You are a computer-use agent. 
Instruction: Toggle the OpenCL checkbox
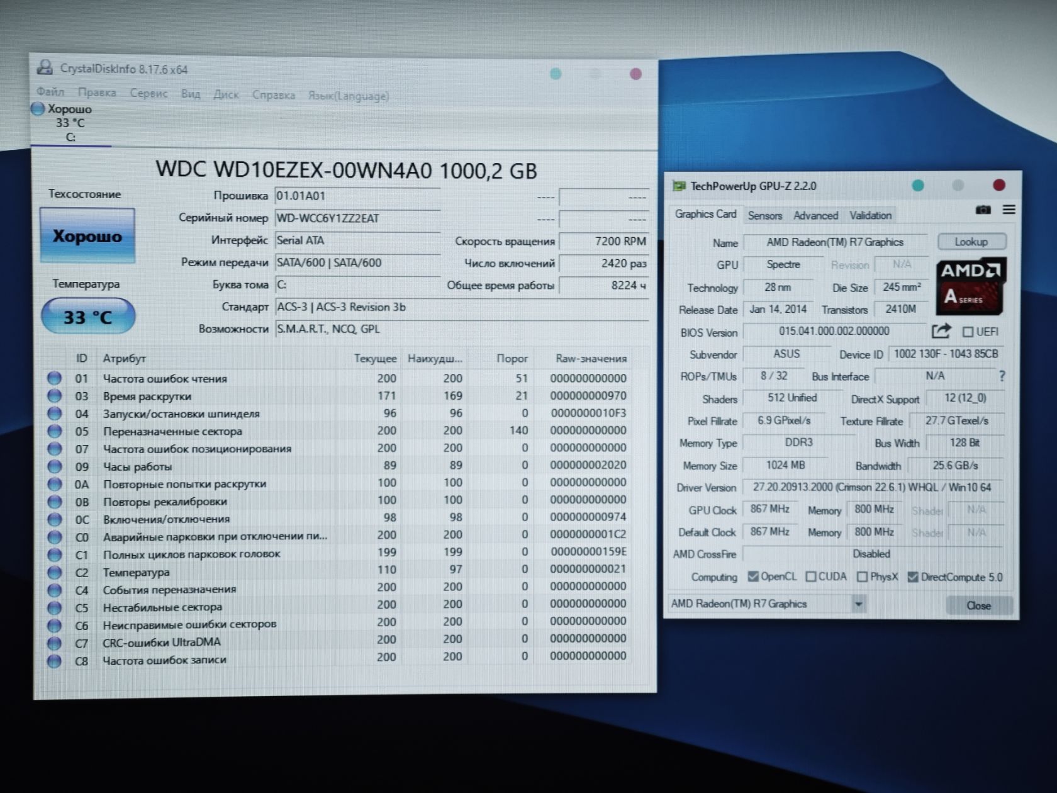[753, 576]
